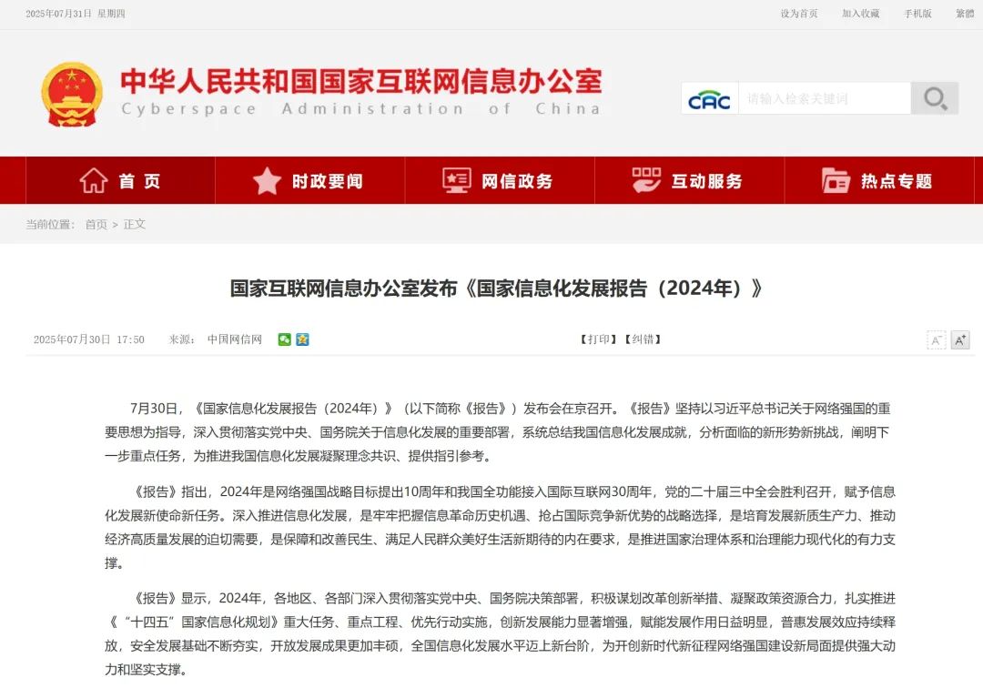Click the 【纠错】 error-report link
983x688 pixels.
click(x=643, y=339)
